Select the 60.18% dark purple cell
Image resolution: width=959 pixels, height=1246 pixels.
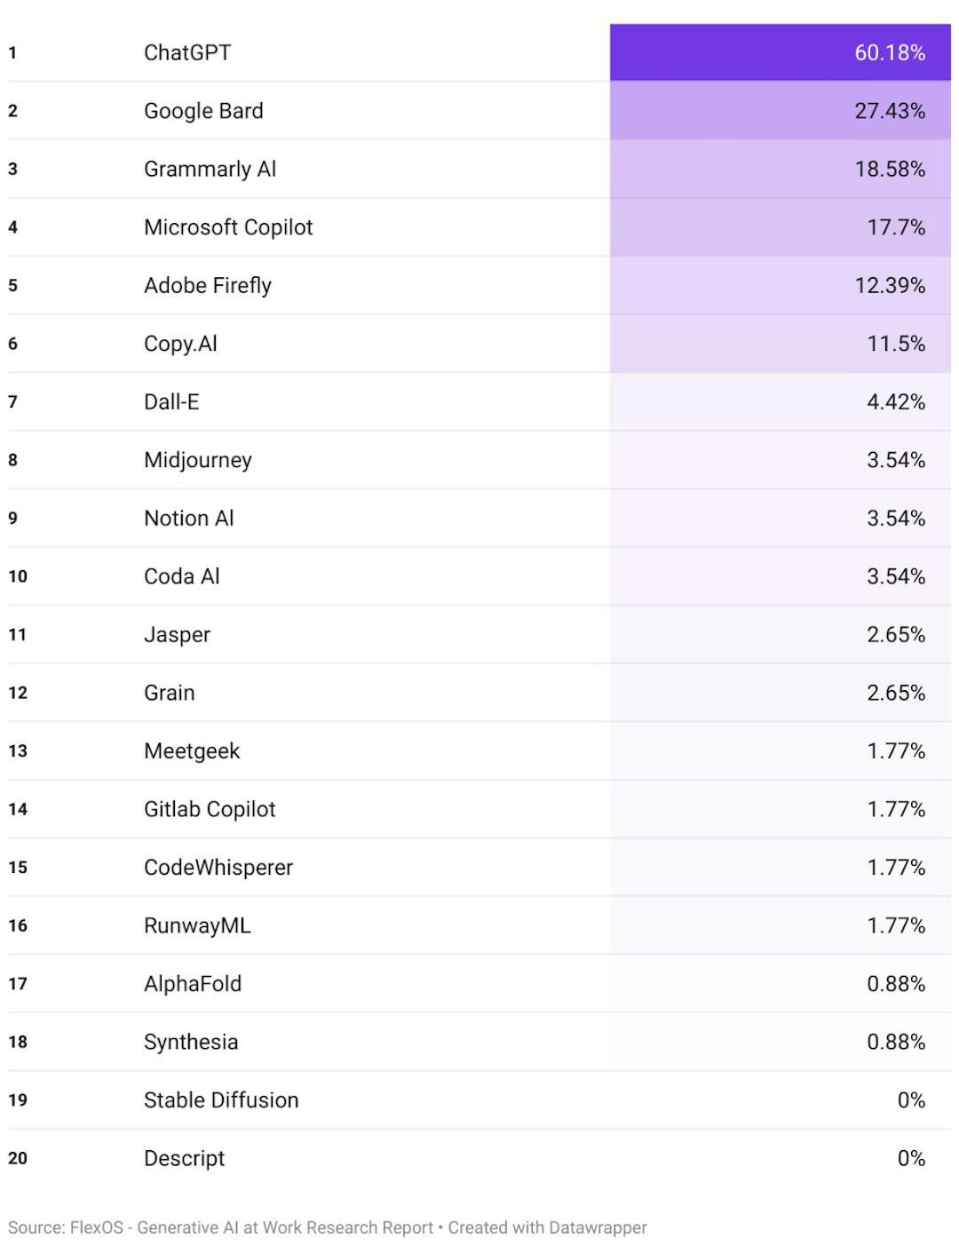pyautogui.click(x=780, y=52)
